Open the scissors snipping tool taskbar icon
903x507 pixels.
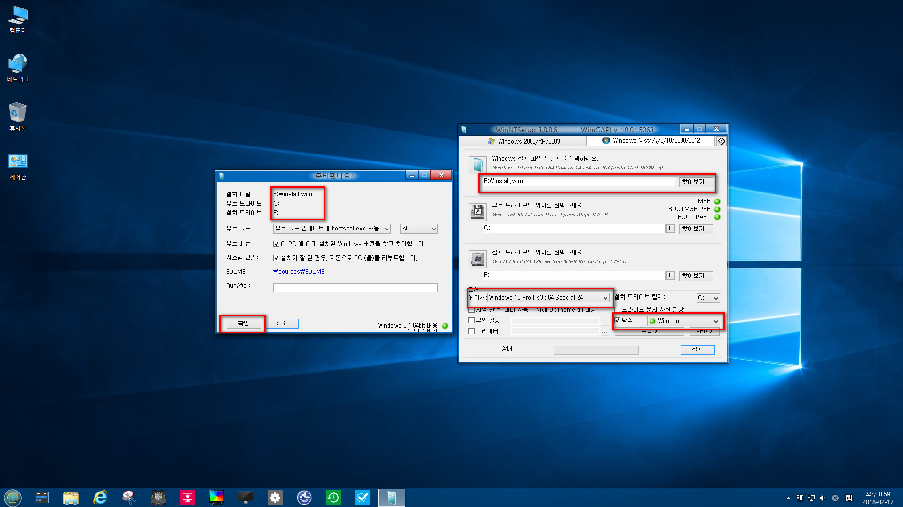tap(129, 498)
